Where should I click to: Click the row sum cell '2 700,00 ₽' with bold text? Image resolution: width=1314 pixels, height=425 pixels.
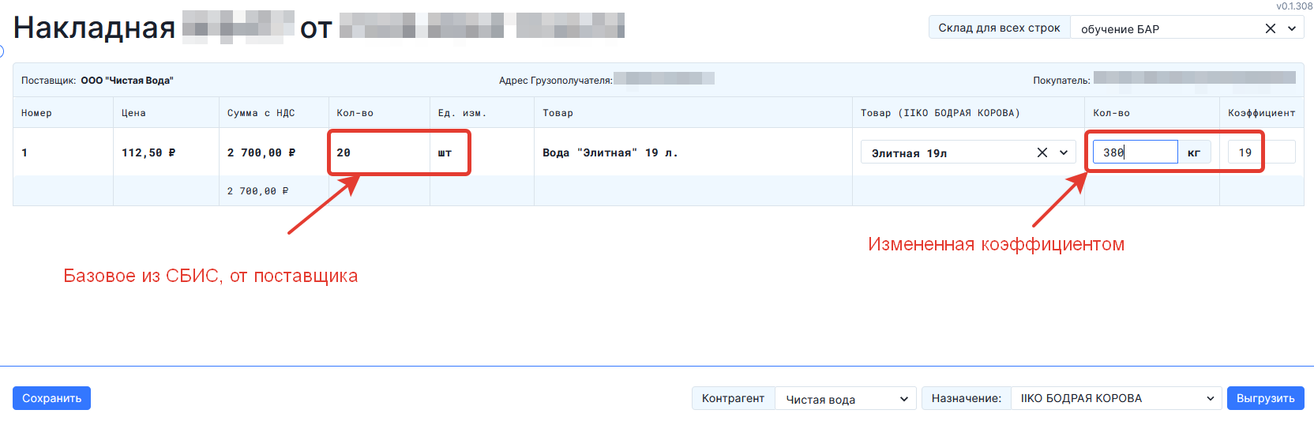click(x=261, y=152)
